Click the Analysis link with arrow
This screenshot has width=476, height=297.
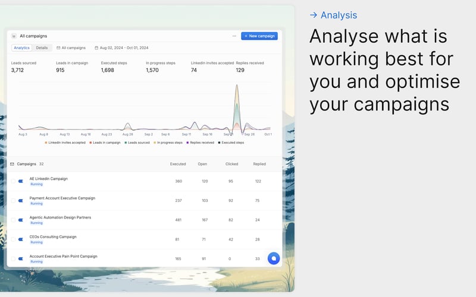333,15
